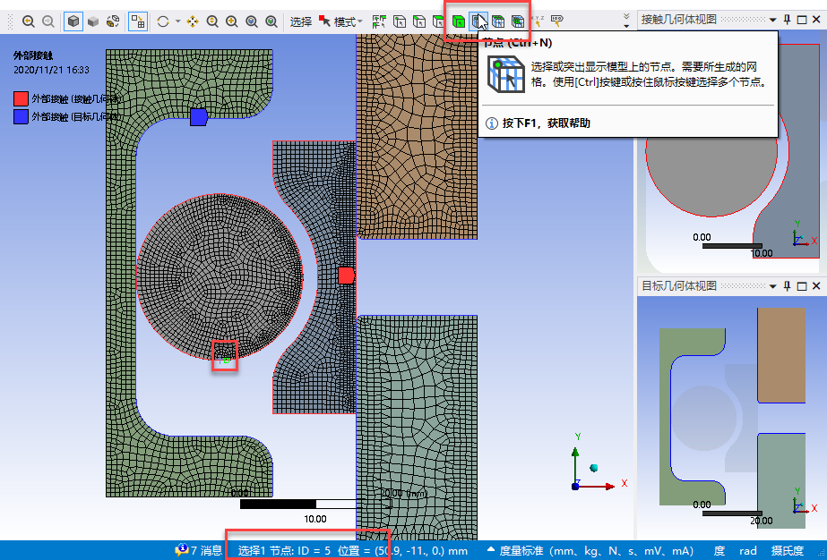
Task: Toggle the show mesh button
Action: pos(138,21)
